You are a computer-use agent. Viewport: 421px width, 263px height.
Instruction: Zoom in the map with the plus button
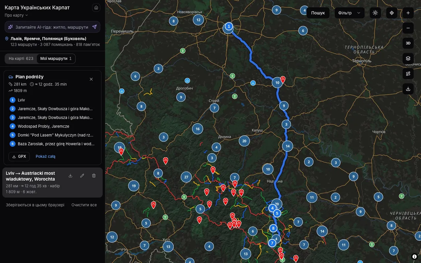pyautogui.click(x=408, y=13)
